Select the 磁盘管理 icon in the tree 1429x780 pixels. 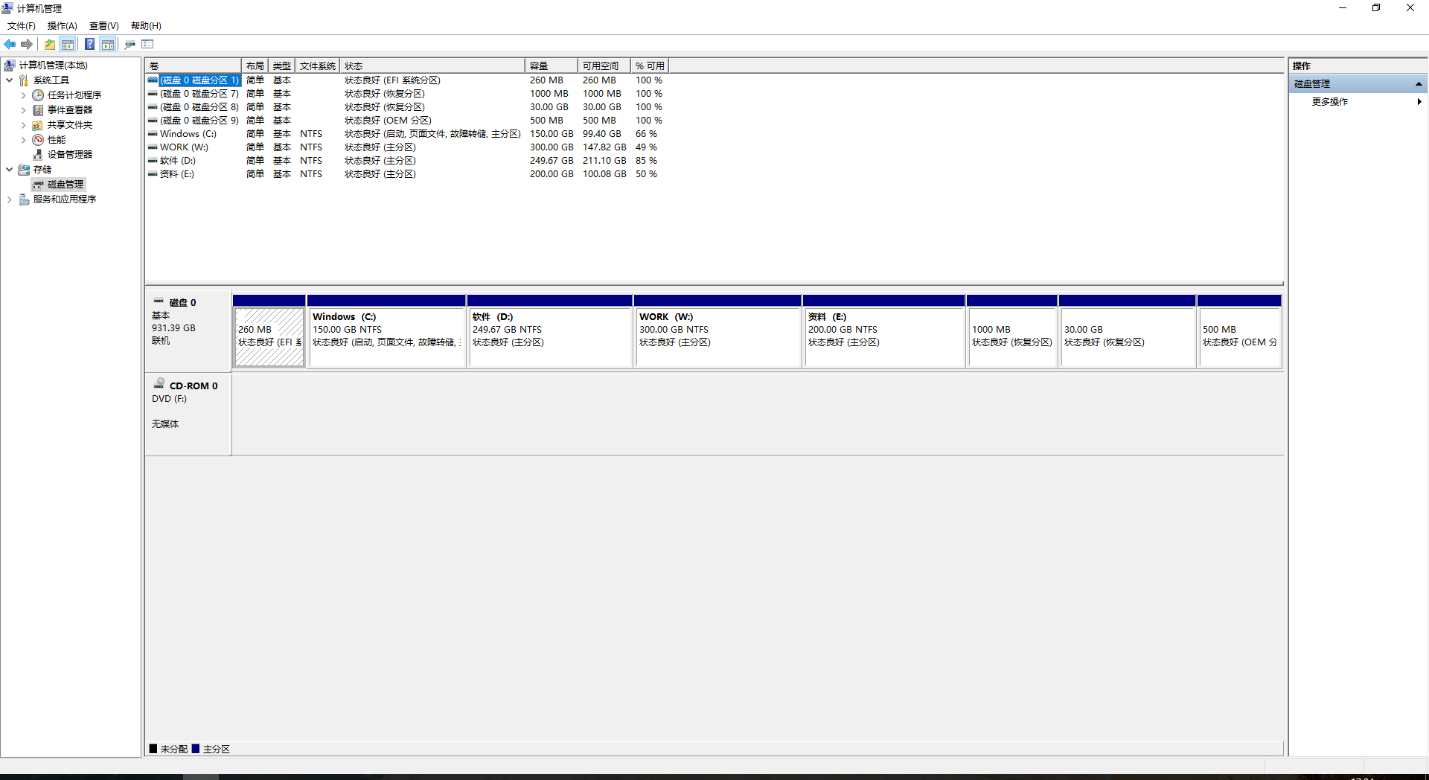[38, 185]
